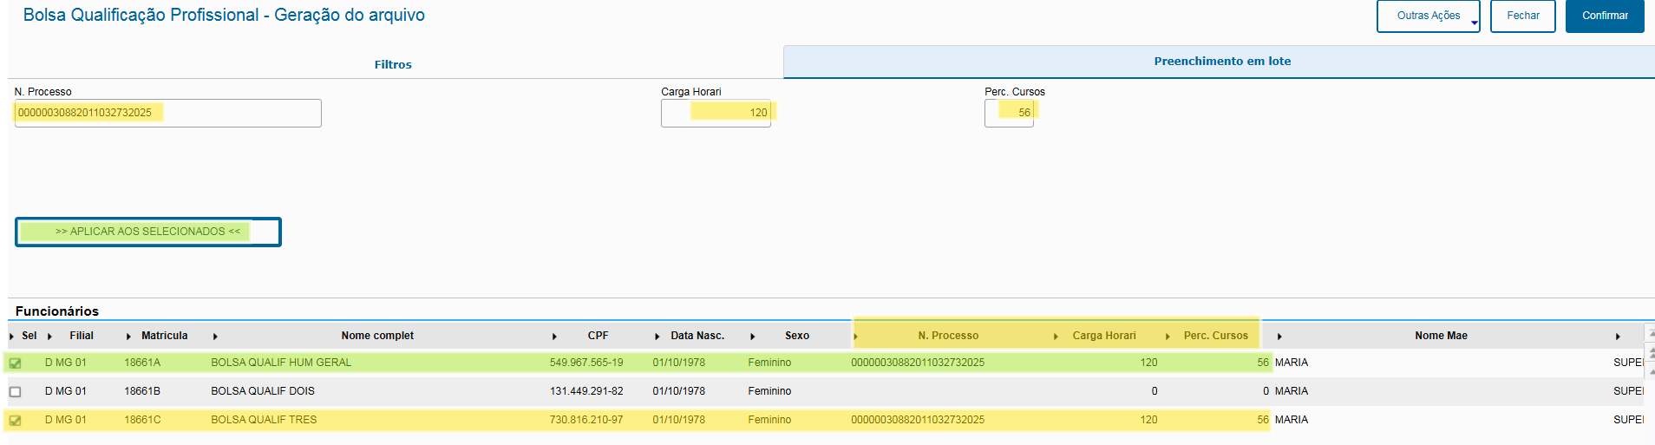
Task: Switch to Preenchimento em lote tab
Action: tap(1221, 62)
